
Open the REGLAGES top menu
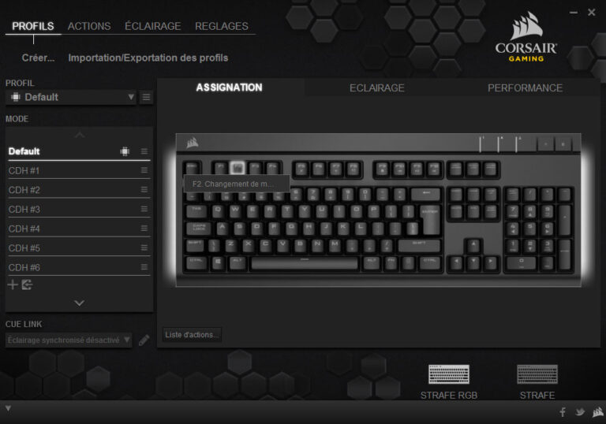point(222,26)
